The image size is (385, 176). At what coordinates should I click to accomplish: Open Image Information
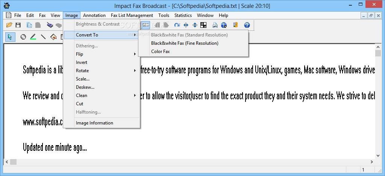[102, 123]
